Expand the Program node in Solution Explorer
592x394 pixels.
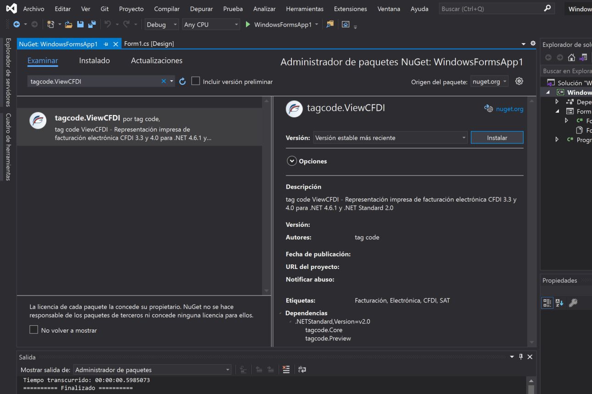click(557, 140)
